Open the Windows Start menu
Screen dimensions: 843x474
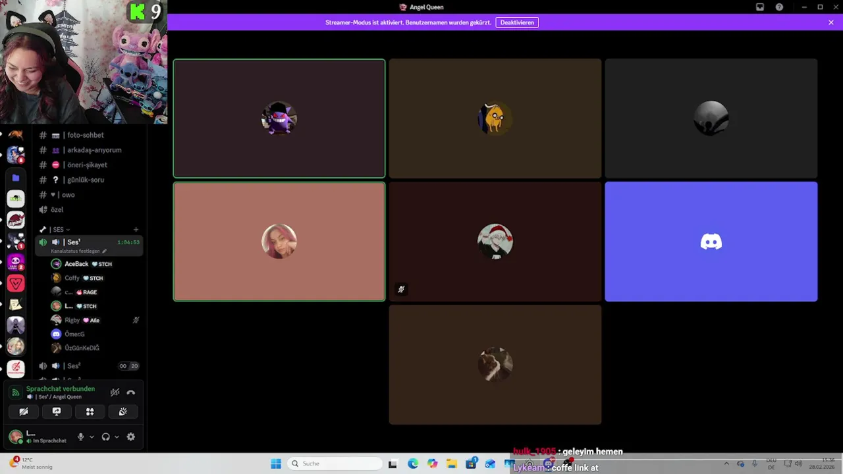(x=276, y=463)
